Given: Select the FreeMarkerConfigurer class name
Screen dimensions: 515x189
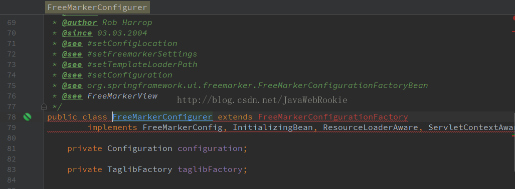Looking at the screenshot, I should (x=162, y=117).
